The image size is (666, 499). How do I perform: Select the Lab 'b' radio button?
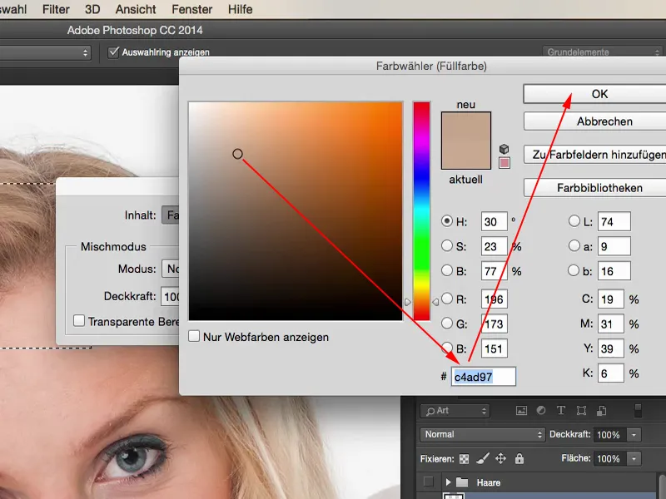(x=574, y=270)
